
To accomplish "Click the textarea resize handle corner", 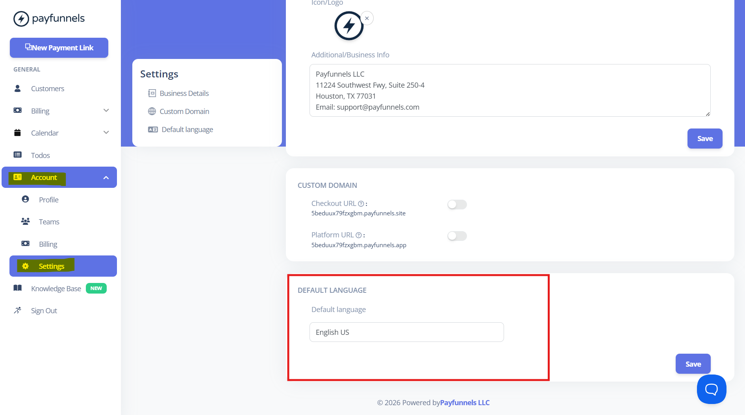I will coord(708,114).
